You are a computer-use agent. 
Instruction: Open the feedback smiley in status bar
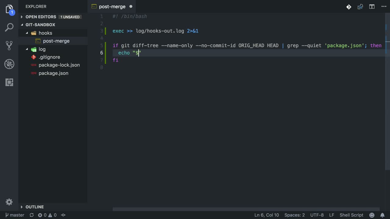pos(372,215)
